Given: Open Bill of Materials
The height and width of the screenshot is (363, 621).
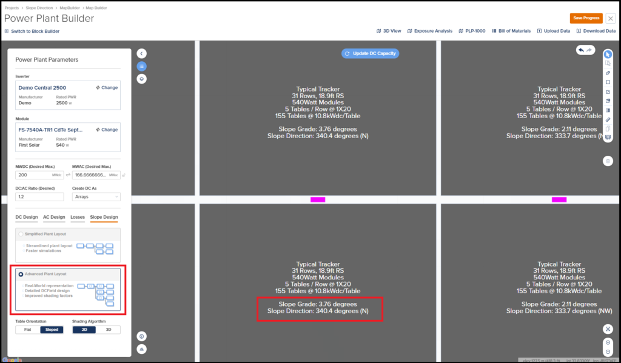Looking at the screenshot, I should click(x=511, y=31).
